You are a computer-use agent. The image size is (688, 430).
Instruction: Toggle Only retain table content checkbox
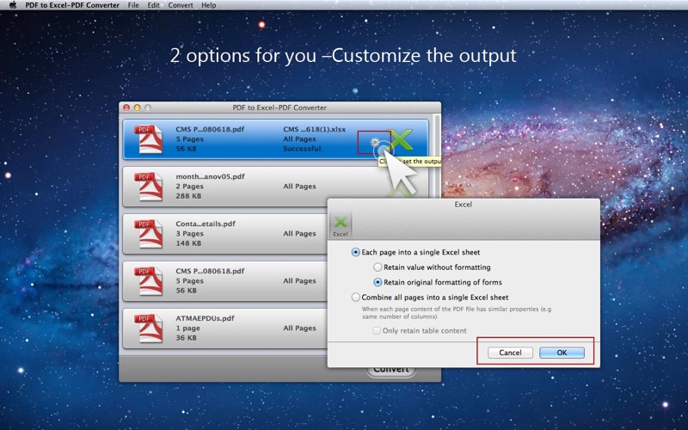(x=377, y=330)
